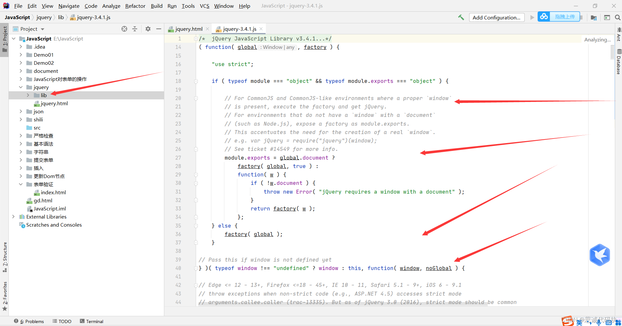Open the Terminal tool window

pyautogui.click(x=92, y=321)
